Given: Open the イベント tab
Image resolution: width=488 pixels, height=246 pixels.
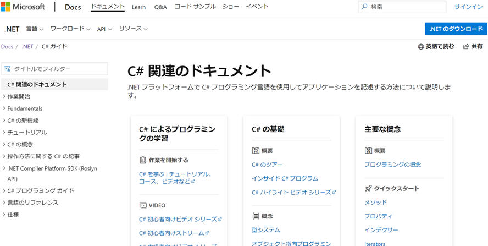Looking at the screenshot, I should click(x=257, y=7).
